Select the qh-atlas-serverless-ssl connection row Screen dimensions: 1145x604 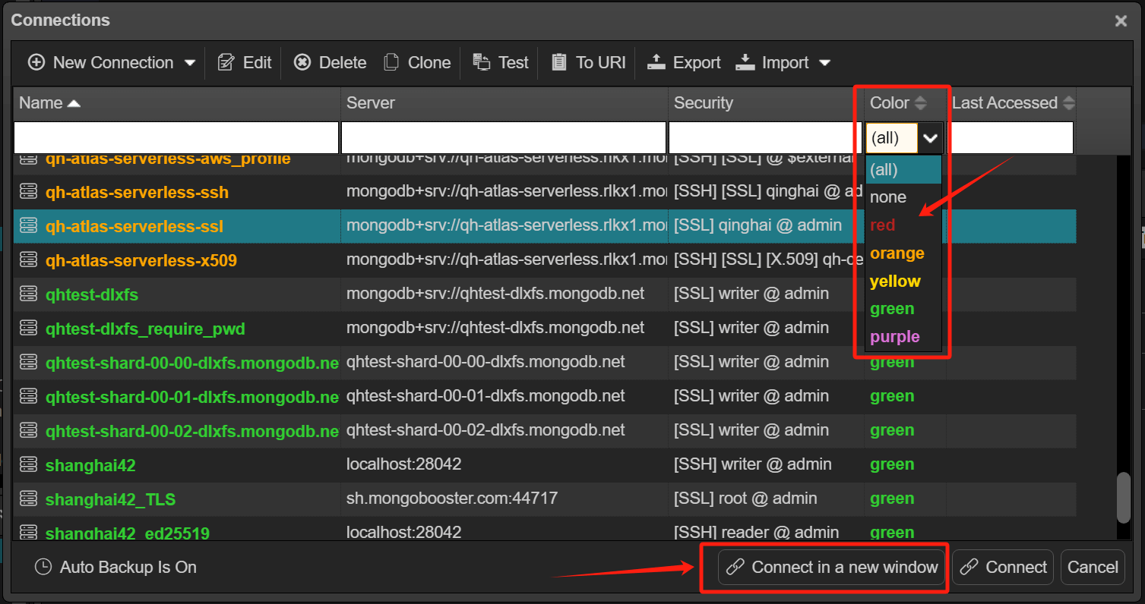point(544,226)
